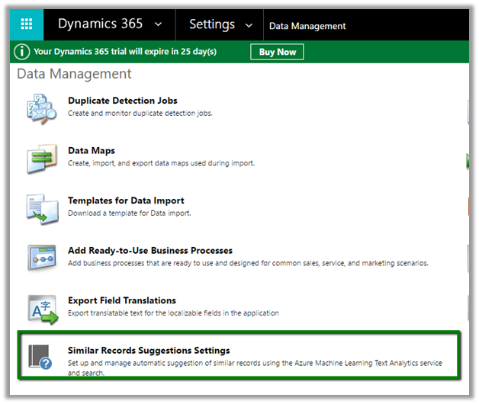The image size is (479, 404).
Task: Open Duplicate Detection Jobs link
Action: pos(123,101)
